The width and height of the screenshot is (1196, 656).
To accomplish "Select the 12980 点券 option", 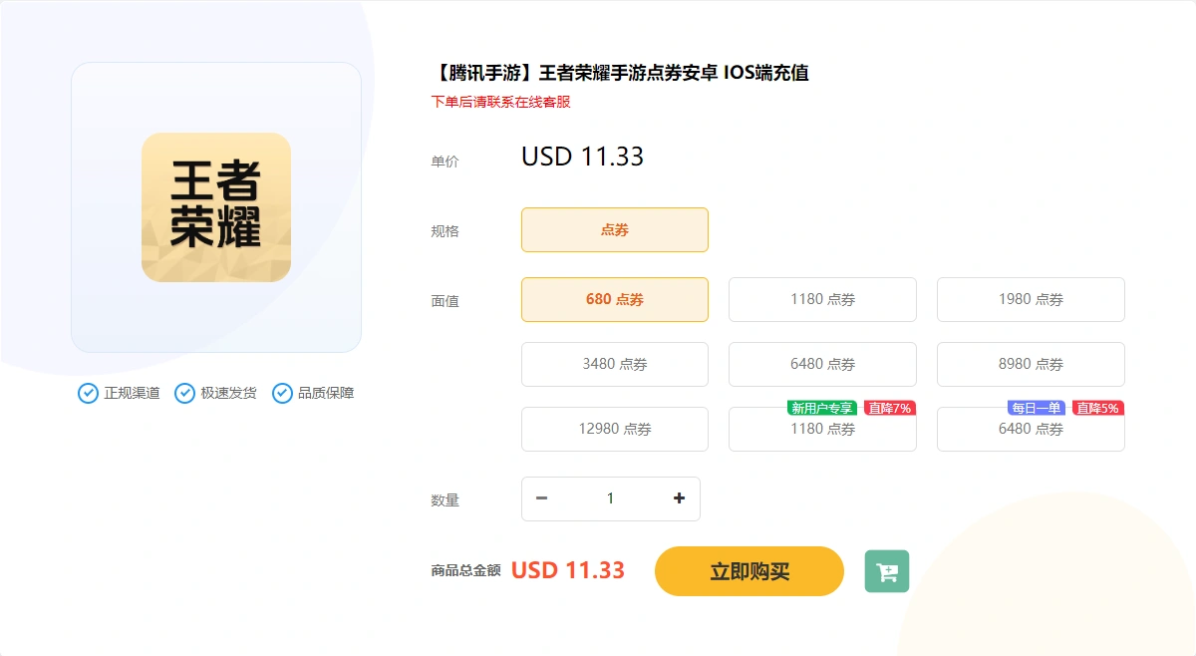I will click(x=615, y=429).
